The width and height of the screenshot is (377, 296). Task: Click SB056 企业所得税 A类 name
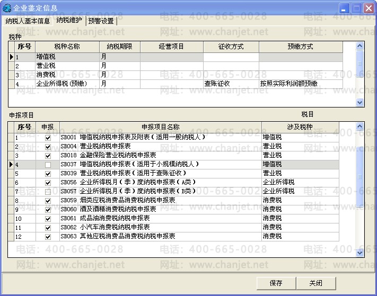(128, 182)
